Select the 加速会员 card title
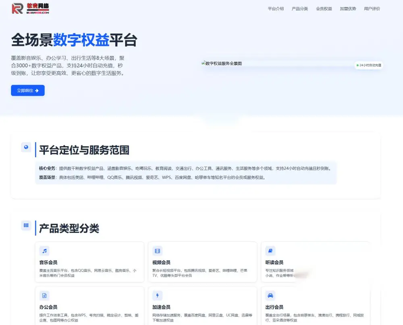Image resolution: width=403 pixels, height=325 pixels. coord(162,307)
